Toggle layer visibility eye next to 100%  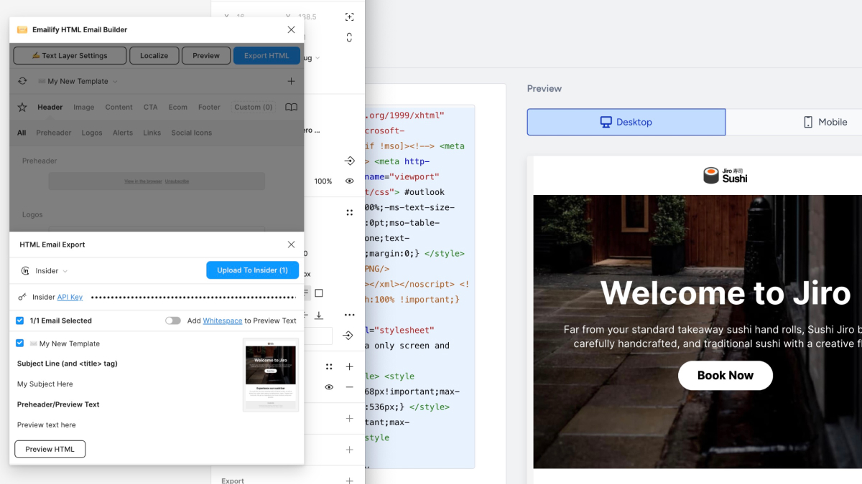(349, 181)
